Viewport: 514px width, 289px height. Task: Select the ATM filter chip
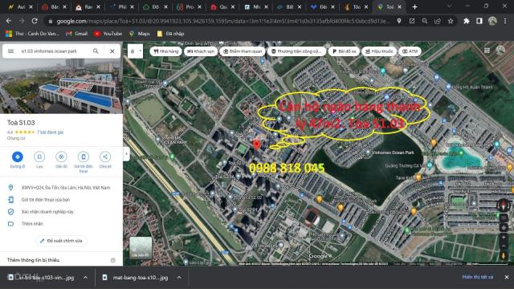click(410, 51)
